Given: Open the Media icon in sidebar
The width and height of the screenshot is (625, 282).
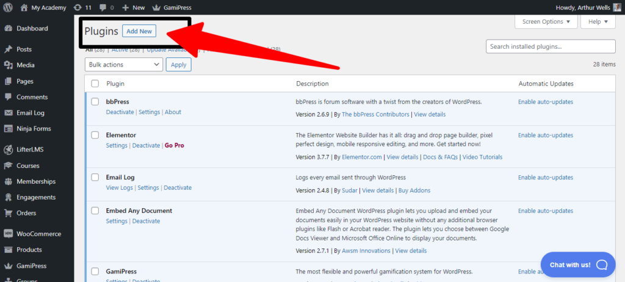Looking at the screenshot, I should pos(8,65).
